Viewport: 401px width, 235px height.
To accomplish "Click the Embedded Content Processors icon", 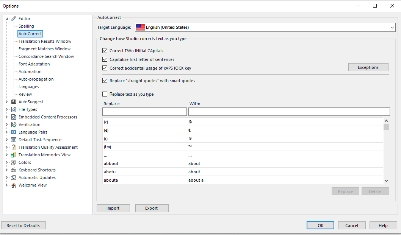I will click(x=14, y=117).
